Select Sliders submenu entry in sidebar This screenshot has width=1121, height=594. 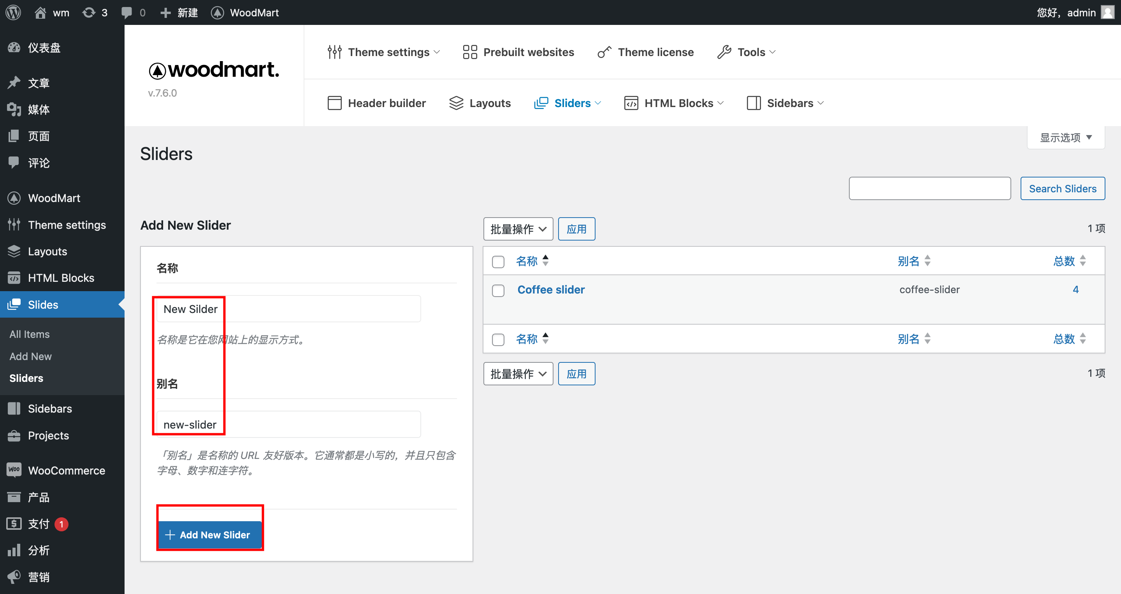[26, 378]
